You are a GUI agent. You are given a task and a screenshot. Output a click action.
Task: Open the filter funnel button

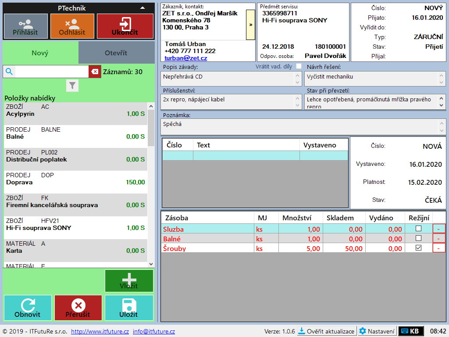point(72,86)
